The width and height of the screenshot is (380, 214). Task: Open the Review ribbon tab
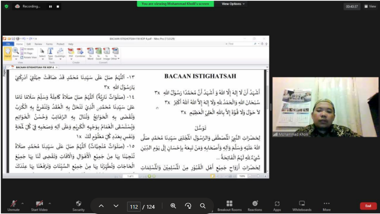coord(38,44)
